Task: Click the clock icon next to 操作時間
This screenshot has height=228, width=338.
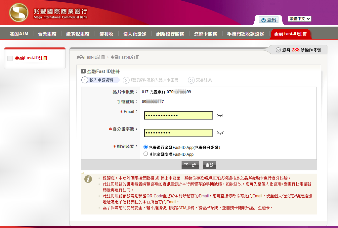Action: 278,50
